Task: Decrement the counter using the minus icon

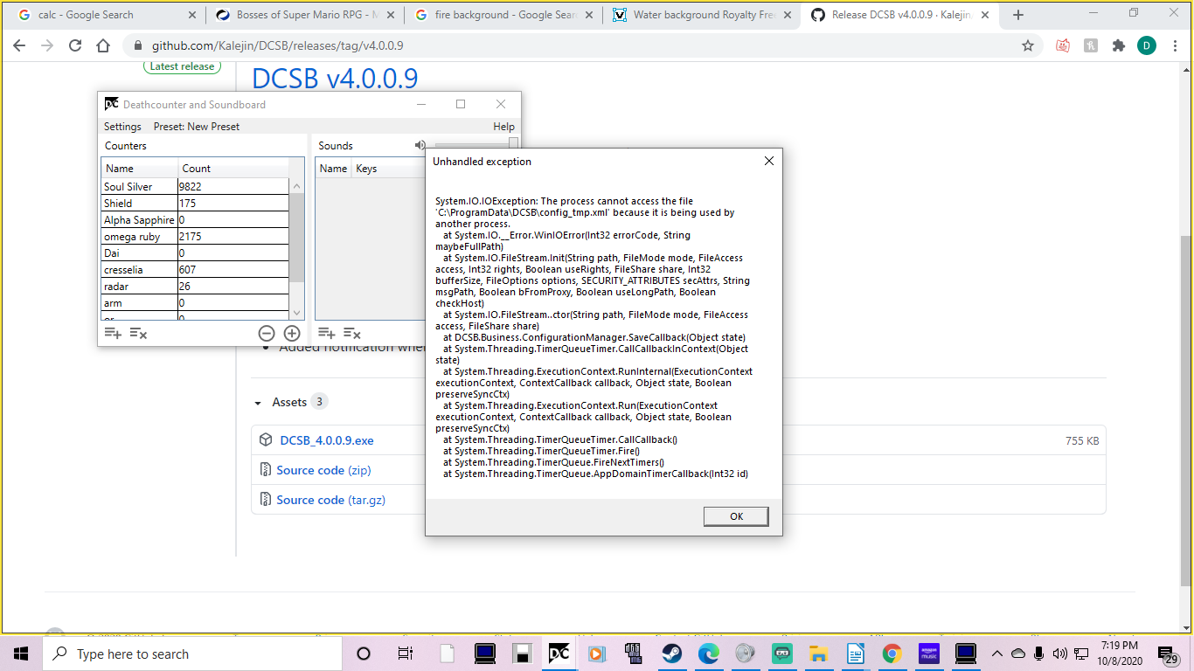Action: tap(267, 333)
